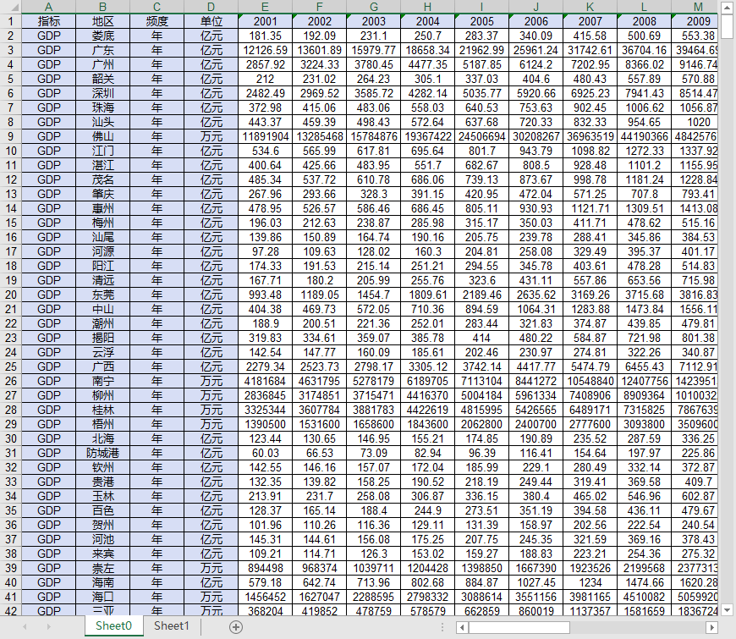Click the value 11891904 for 佛山 2001

(265, 136)
